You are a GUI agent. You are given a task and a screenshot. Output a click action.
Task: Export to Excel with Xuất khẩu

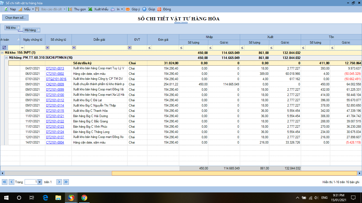[98, 9]
